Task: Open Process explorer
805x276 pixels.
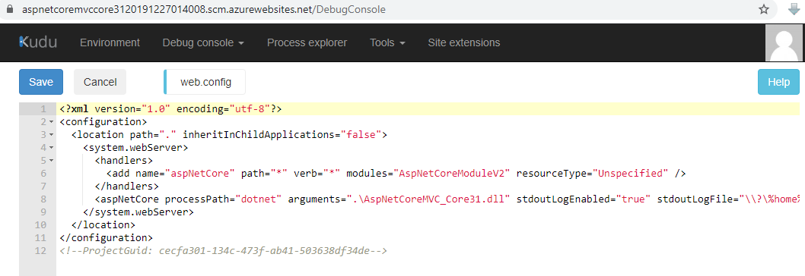Action: point(307,42)
